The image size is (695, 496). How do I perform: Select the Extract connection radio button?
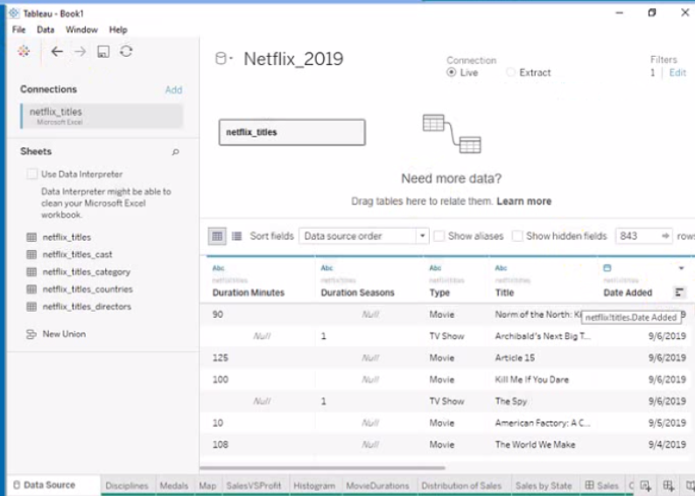tap(511, 73)
